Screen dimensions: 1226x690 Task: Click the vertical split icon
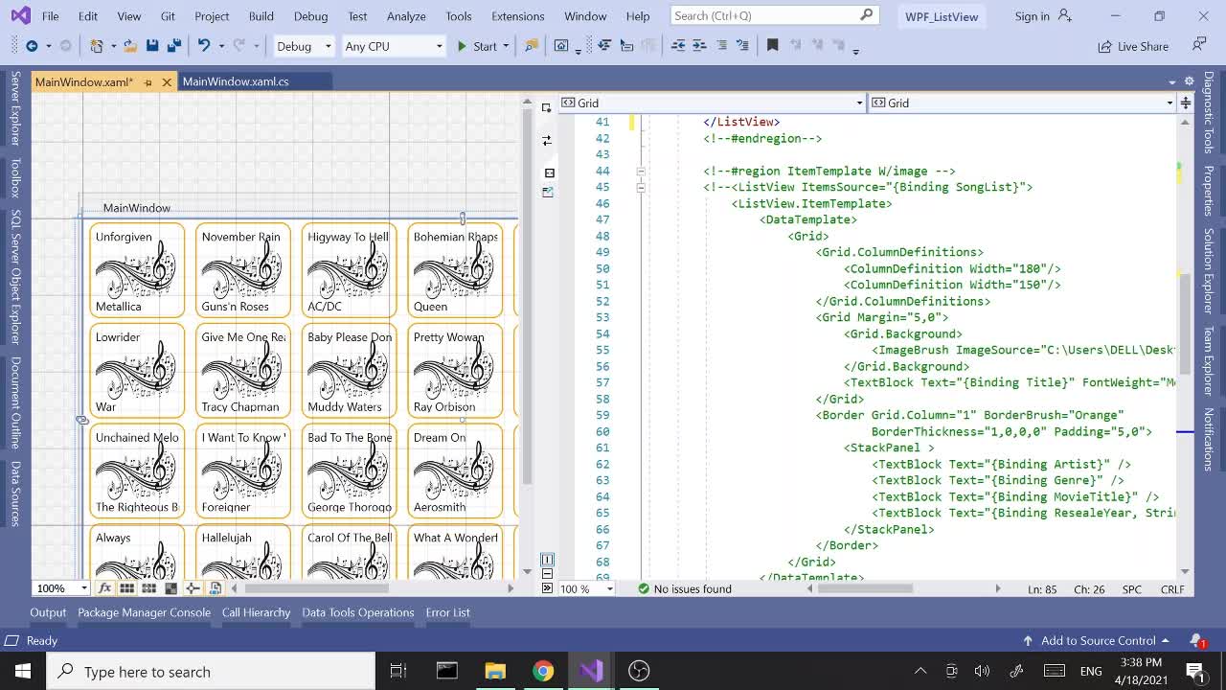click(547, 559)
